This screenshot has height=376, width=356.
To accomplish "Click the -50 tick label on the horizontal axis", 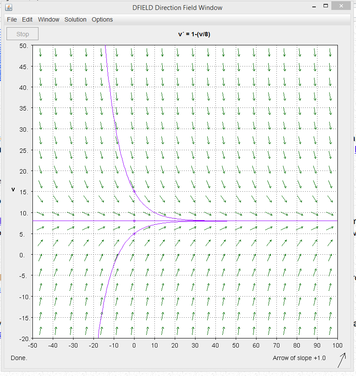I will 32,345.
